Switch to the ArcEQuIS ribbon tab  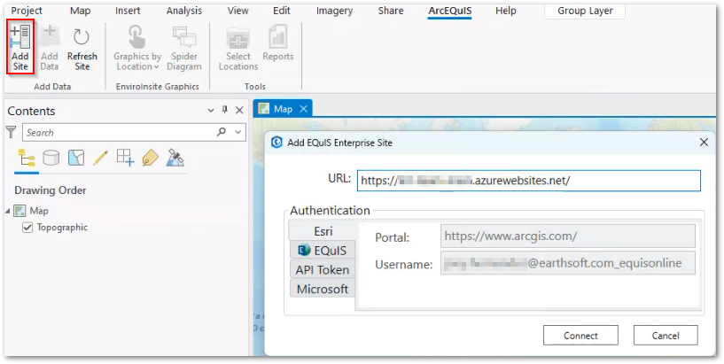449,11
